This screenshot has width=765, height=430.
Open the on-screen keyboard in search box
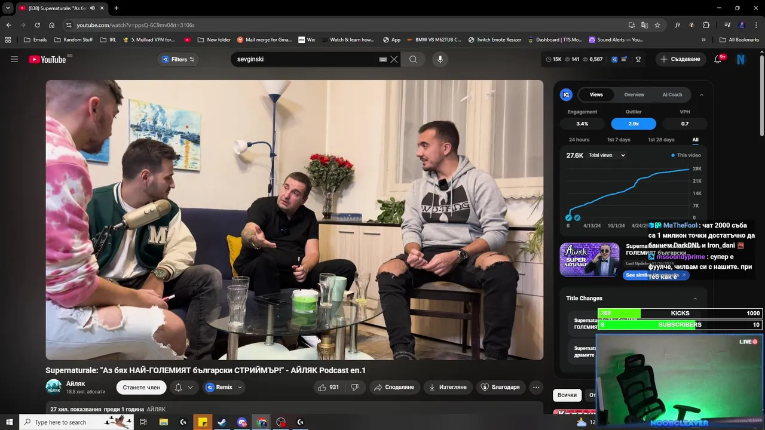(383, 59)
